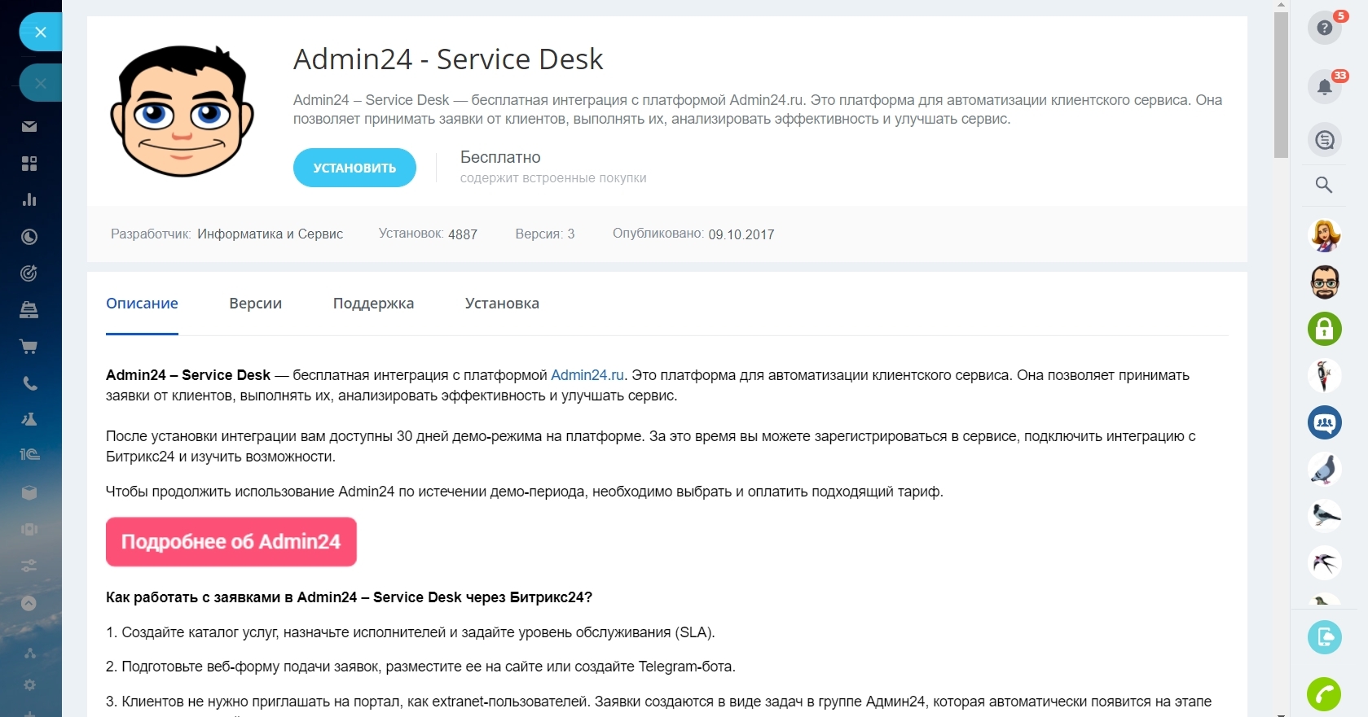
Task: Collapse sidebar with the up chevron icon
Action: 29,603
